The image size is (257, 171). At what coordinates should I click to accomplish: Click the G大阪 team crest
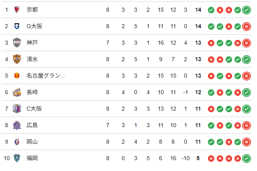pyautogui.click(x=17, y=26)
